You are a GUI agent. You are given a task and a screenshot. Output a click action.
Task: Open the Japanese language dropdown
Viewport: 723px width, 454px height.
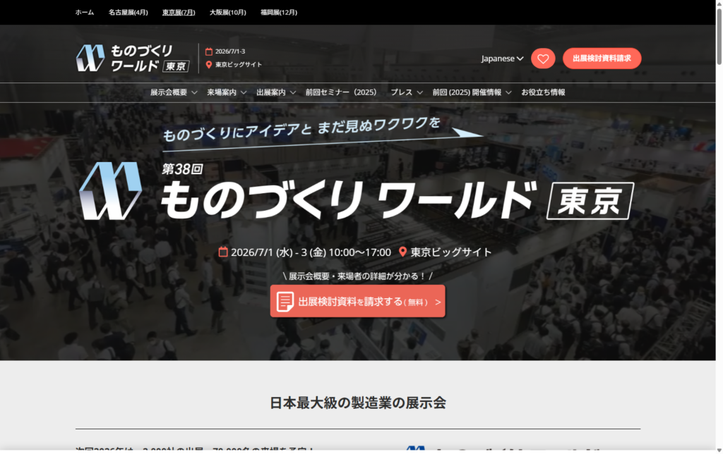click(x=502, y=59)
